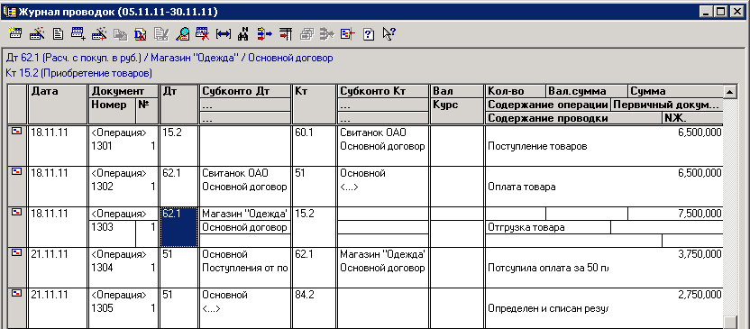This screenshot has width=750, height=329.
Task: Click the Потсупила оплата description text
Action: tap(548, 269)
